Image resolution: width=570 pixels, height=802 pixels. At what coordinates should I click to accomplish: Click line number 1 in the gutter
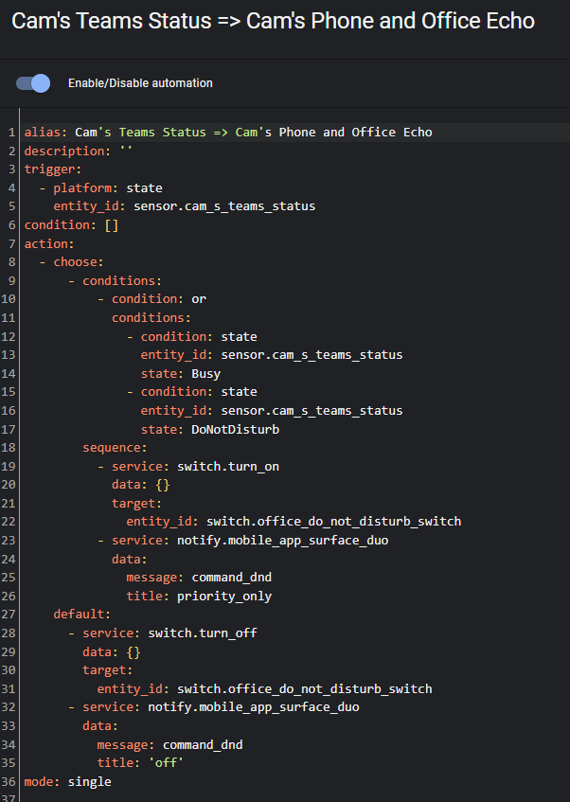[x=11, y=133]
